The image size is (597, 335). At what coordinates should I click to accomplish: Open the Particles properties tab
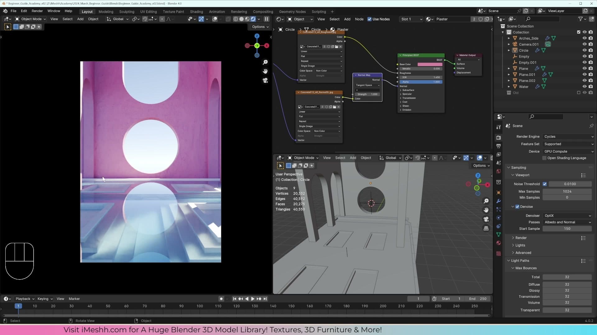[498, 209]
